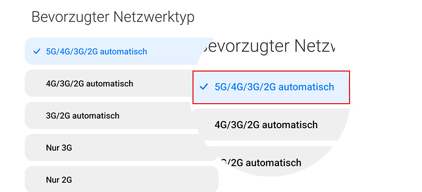Click empty gray space in Nur 2G row
Screen dimensions: 422x192
[x=144, y=180]
